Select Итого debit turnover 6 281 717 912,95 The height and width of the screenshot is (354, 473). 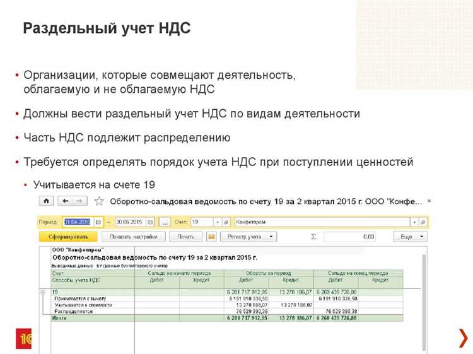tap(247, 318)
